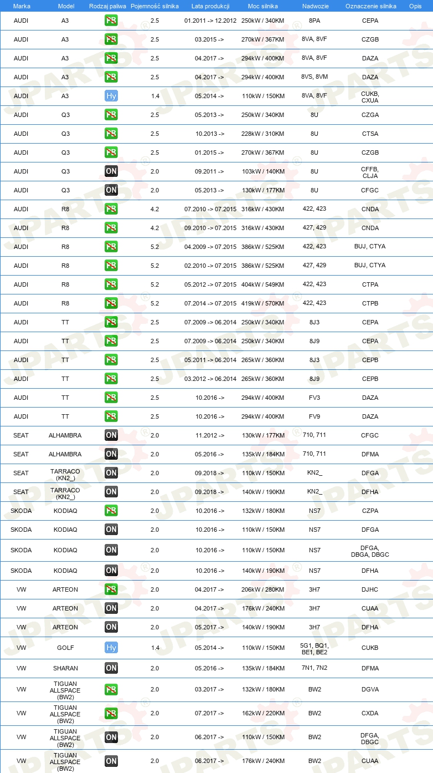Viewport: 433px width, 773px height.
Task: Click engine codes 'DFGA, DBGA, DBGC'
Action: click(x=370, y=551)
